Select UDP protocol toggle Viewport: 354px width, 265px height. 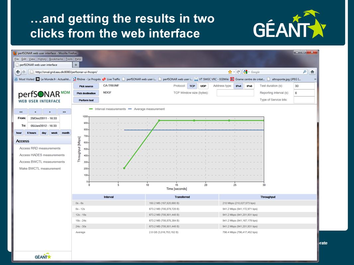point(203,86)
